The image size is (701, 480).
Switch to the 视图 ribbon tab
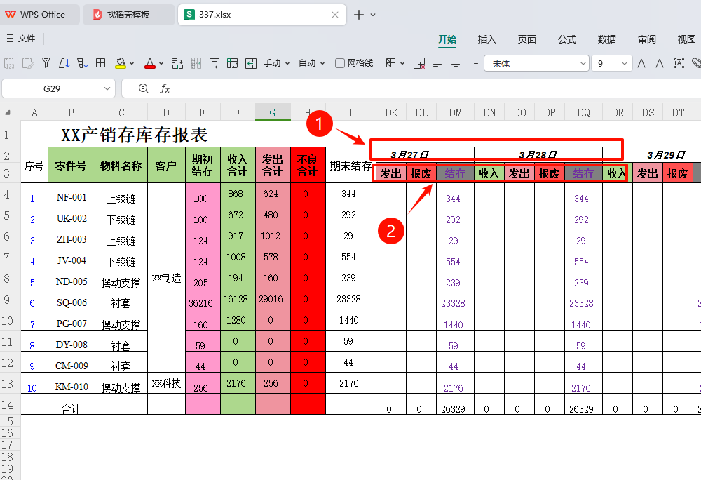(687, 39)
